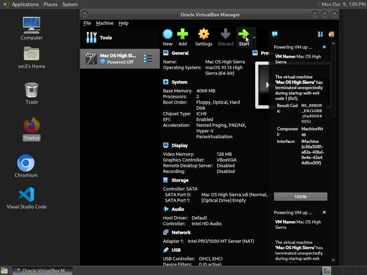Click the Display section icon
Screen dimensions: 367x275
tap(166, 145)
